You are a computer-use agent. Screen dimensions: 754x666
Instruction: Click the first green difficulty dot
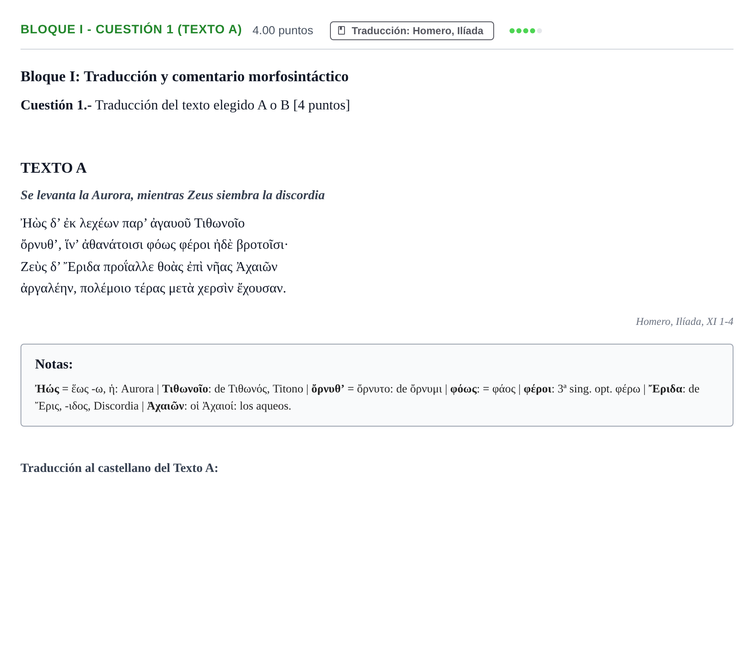point(512,31)
